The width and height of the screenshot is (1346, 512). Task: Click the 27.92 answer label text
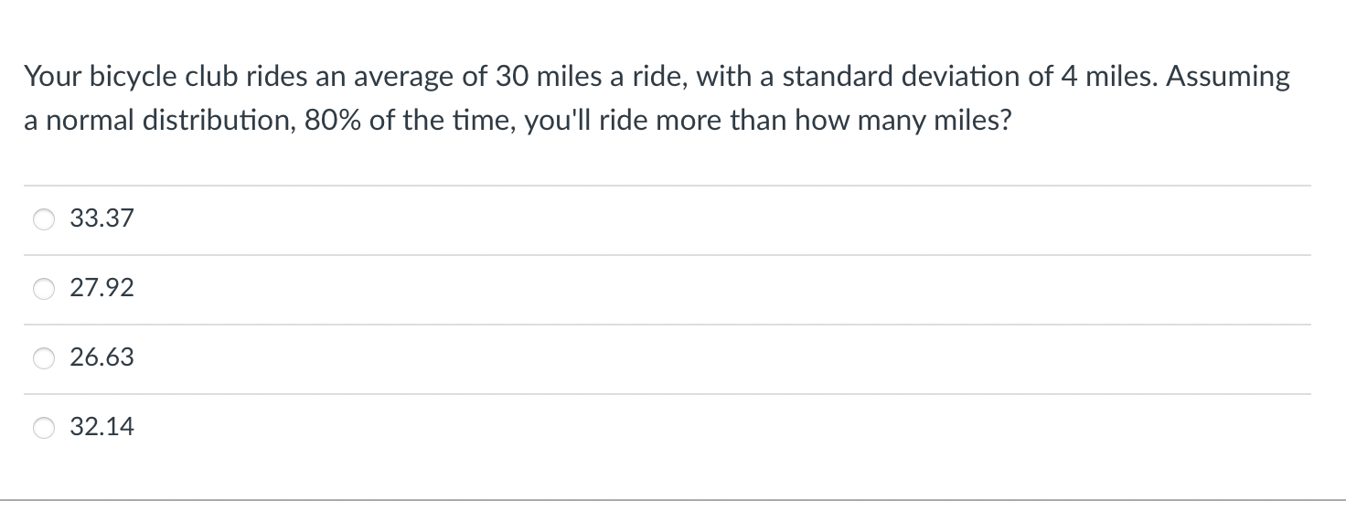pos(101,289)
